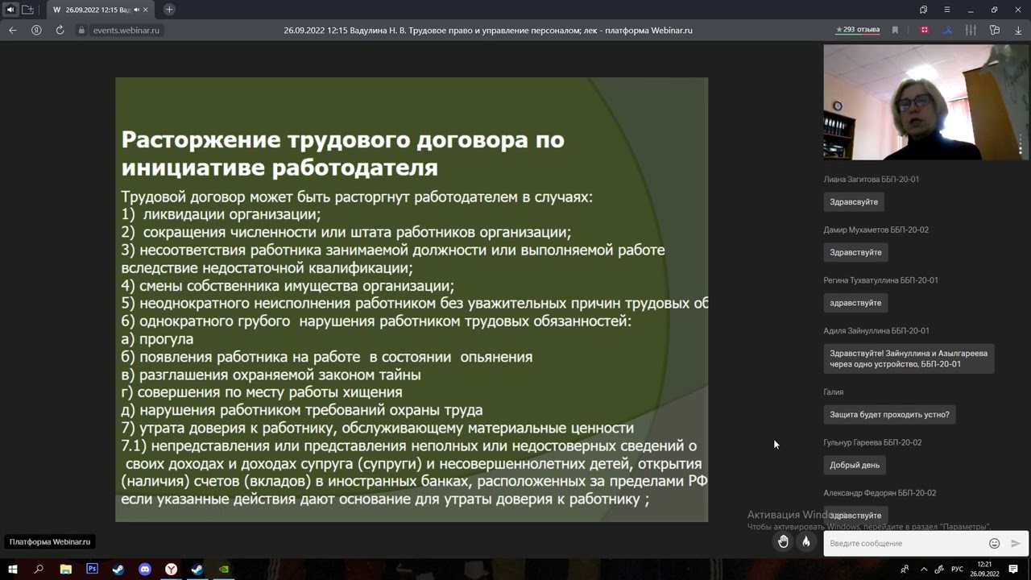Click Гульнур Гареева chat name
1031x580 pixels.
[872, 442]
